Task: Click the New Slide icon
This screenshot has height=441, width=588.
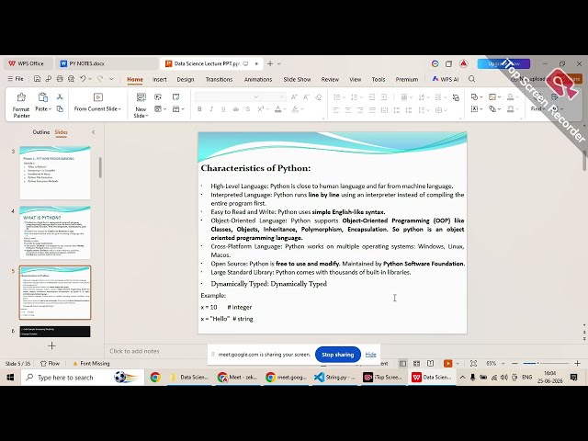Action: click(141, 97)
